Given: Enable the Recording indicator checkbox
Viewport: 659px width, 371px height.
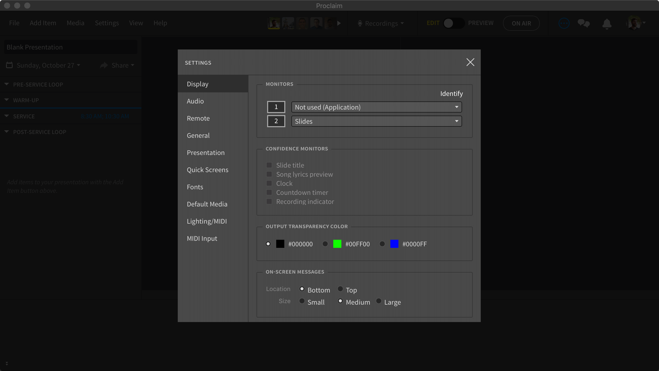Looking at the screenshot, I should 269,201.
